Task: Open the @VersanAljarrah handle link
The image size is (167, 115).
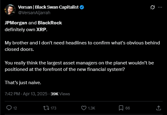Action: (34, 13)
